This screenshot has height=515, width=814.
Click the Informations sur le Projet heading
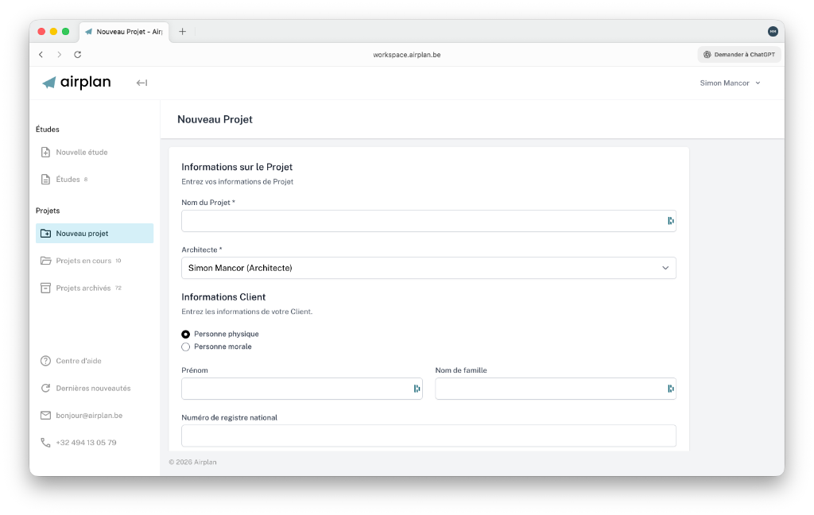tap(237, 167)
